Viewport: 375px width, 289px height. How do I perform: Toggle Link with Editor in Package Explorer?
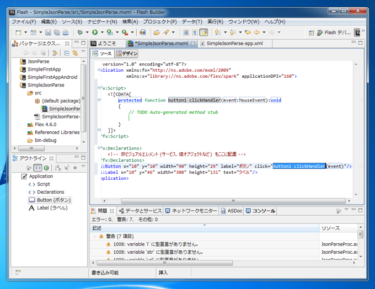pos(75,53)
